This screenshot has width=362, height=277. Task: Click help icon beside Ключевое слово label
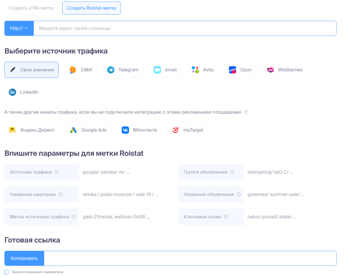226,217
